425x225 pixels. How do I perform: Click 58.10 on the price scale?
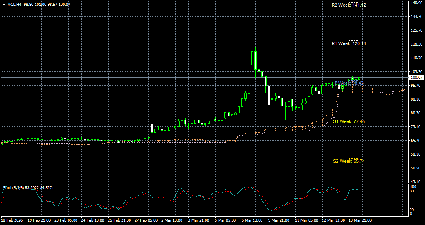(x=415, y=154)
